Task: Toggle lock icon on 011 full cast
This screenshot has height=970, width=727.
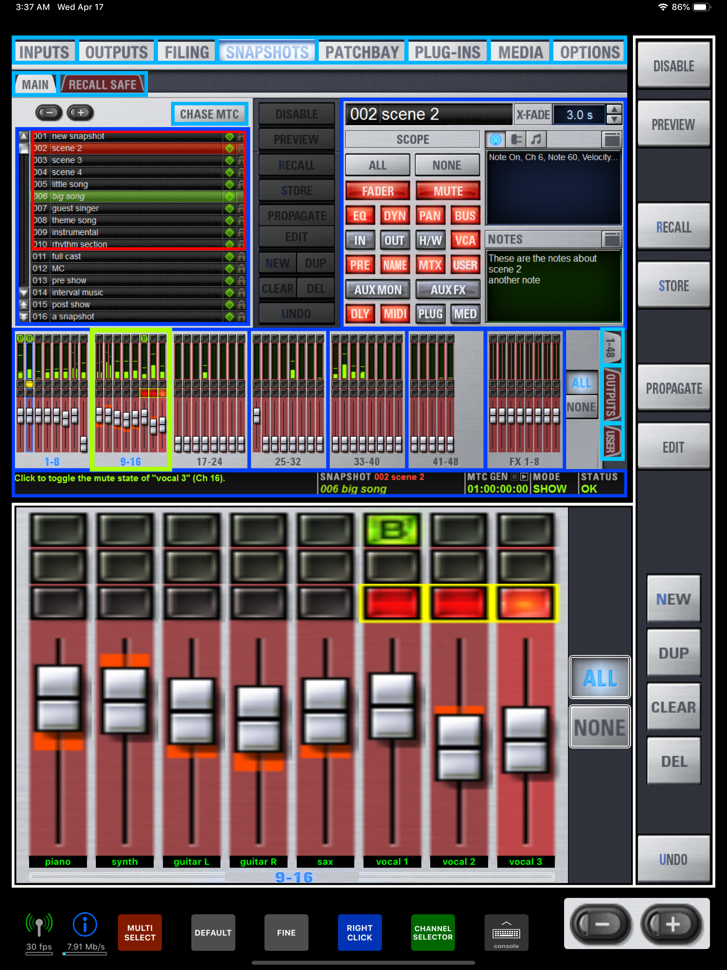Action: (x=241, y=257)
